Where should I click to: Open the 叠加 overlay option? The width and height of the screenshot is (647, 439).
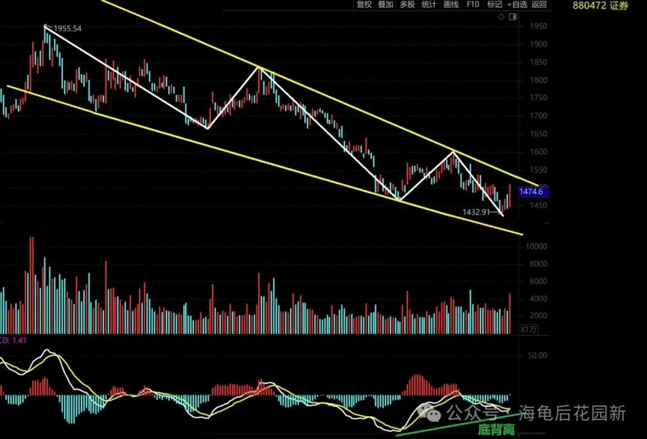[x=386, y=5]
